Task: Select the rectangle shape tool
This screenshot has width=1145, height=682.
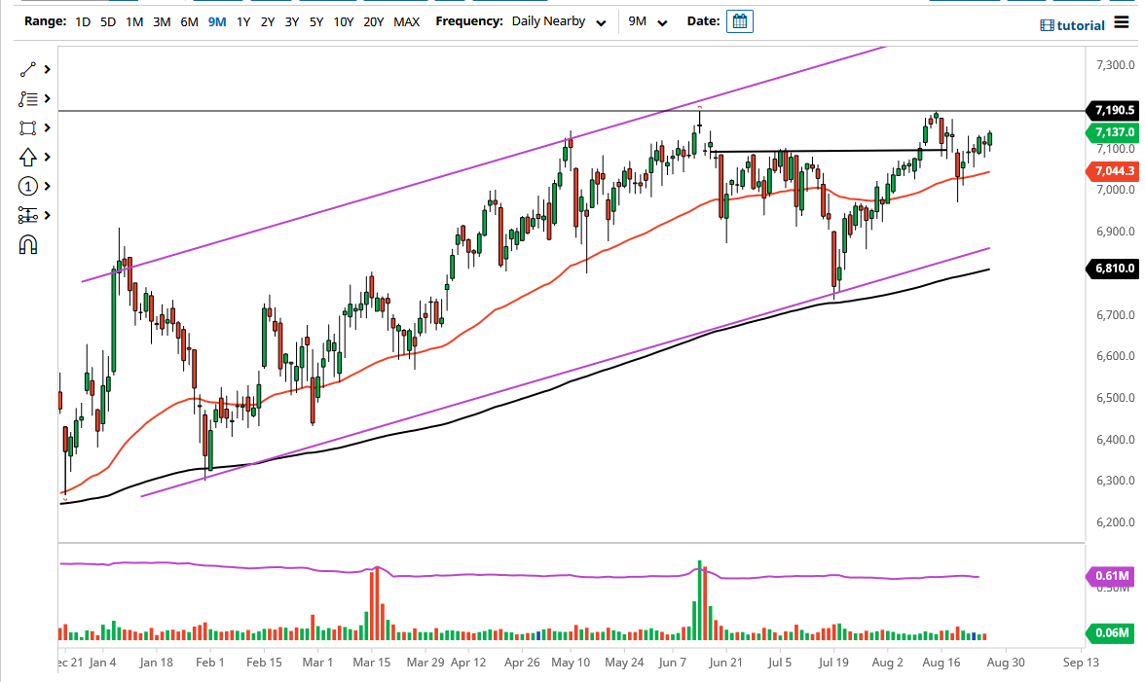Action: [25, 126]
